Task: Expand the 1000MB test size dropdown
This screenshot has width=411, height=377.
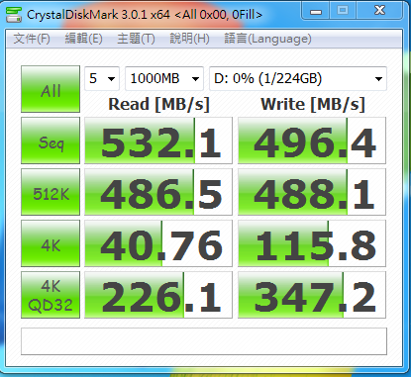Action: [164, 78]
